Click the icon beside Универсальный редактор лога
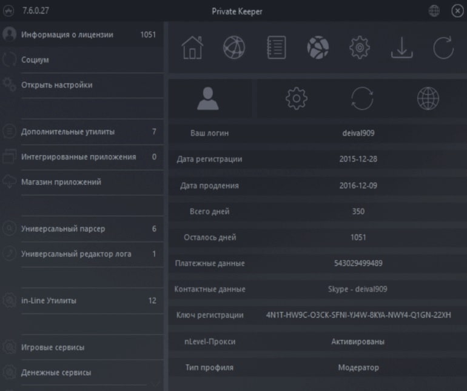The width and height of the screenshot is (467, 391). [9, 254]
